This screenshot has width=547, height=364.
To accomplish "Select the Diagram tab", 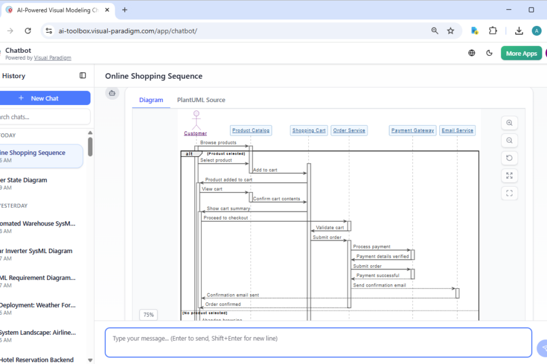I will [x=151, y=100].
